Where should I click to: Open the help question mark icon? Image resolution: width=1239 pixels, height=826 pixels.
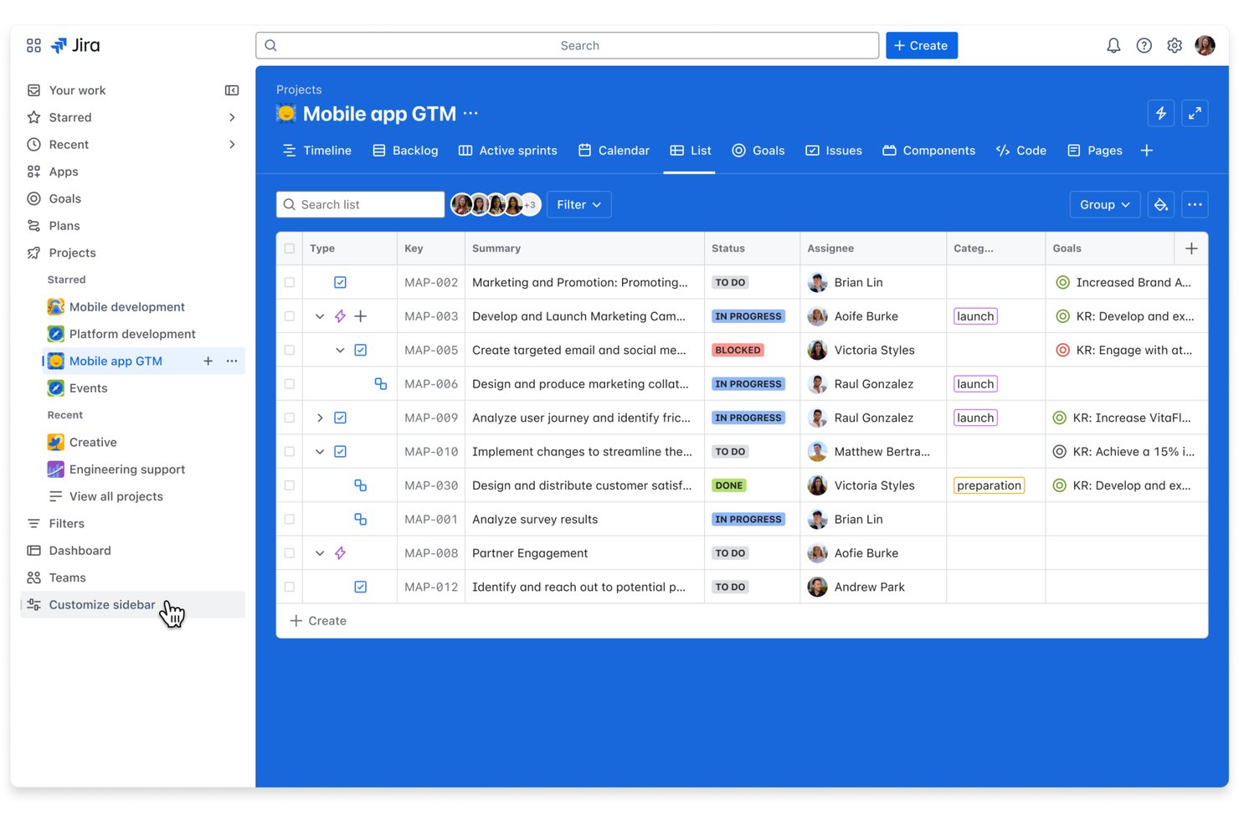pos(1144,46)
